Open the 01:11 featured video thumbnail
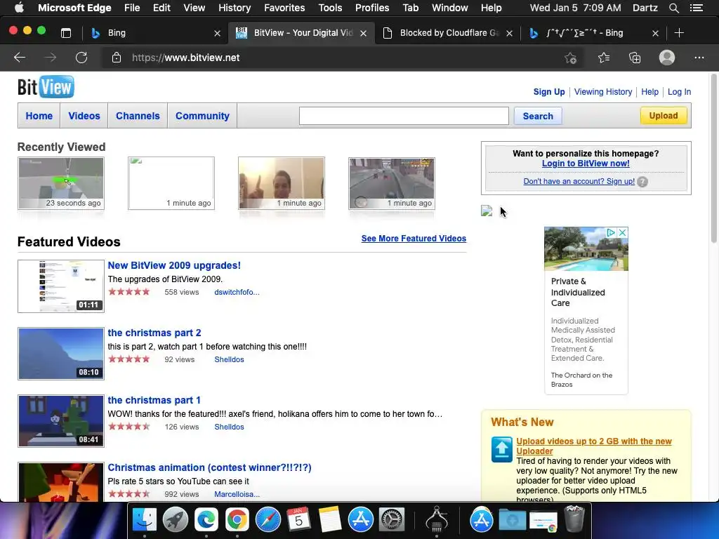The height and width of the screenshot is (539, 719). [61, 286]
